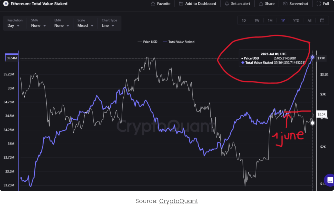
Task: Click the Add to Dashboard icon
Action: click(x=181, y=4)
